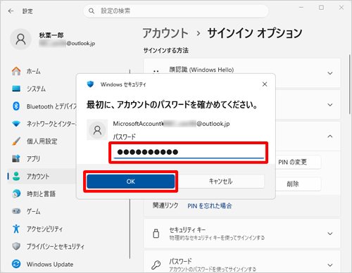Screen dimensions: 352x273
Task: Click the 個人用設定 paintbrush icon
Action: (x=16, y=141)
